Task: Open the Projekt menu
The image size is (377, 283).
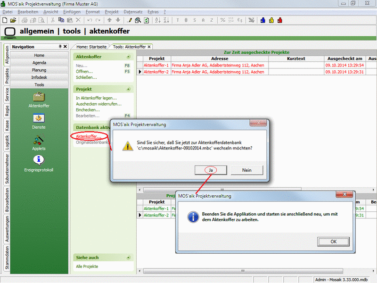Action: pyautogui.click(x=112, y=12)
